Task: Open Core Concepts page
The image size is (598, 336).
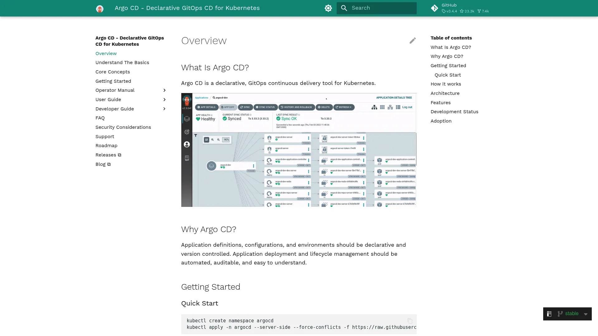Action: click(x=112, y=72)
